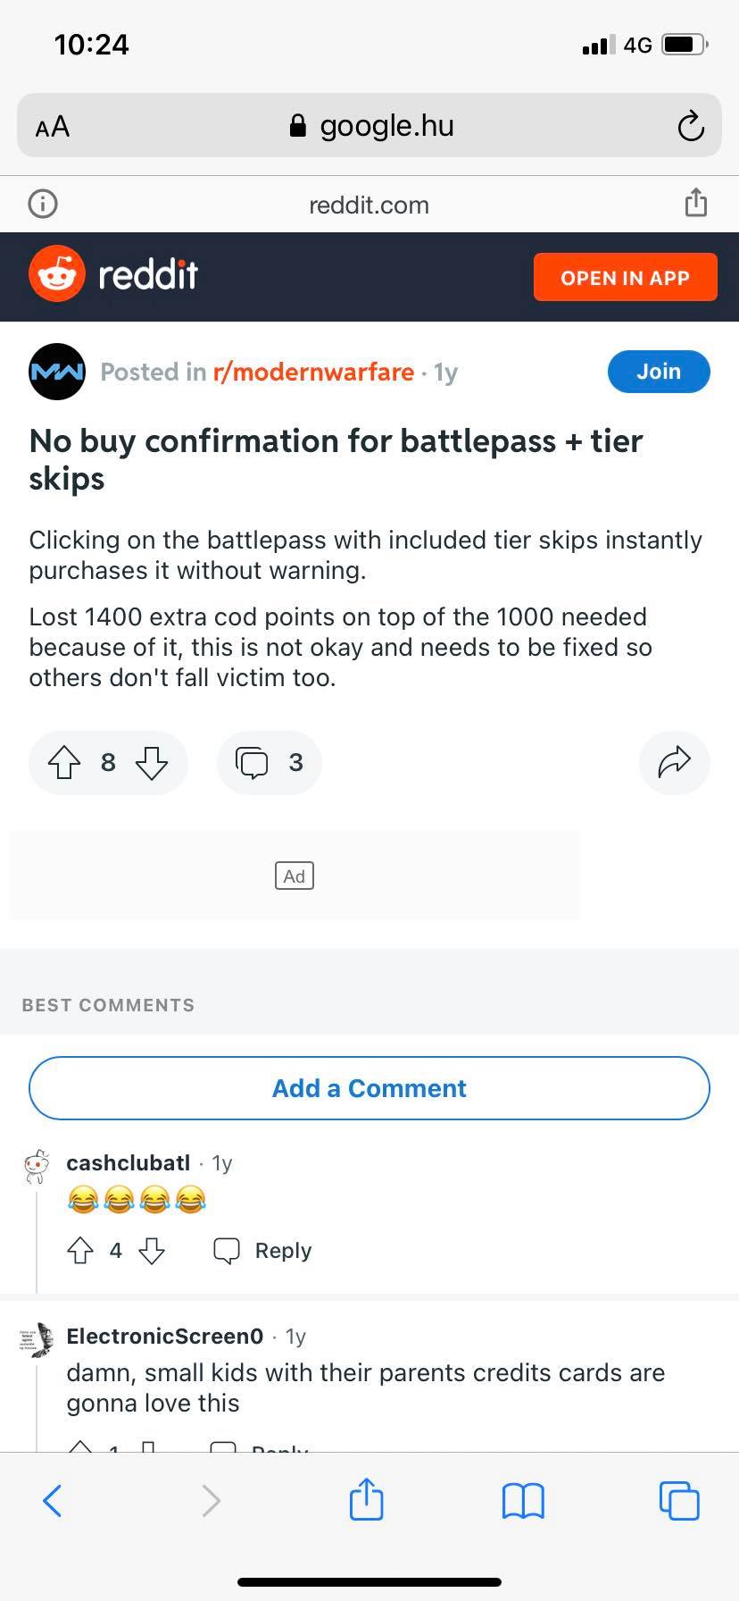Downvote the battlepass post
The image size is (739, 1601).
point(152,763)
